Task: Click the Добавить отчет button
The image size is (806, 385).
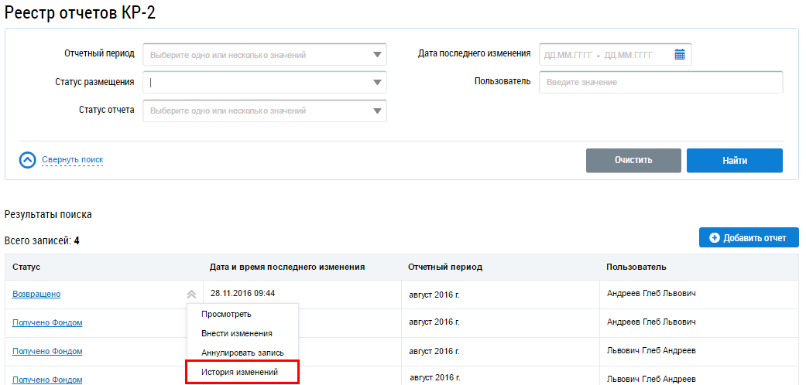Action: (x=748, y=237)
